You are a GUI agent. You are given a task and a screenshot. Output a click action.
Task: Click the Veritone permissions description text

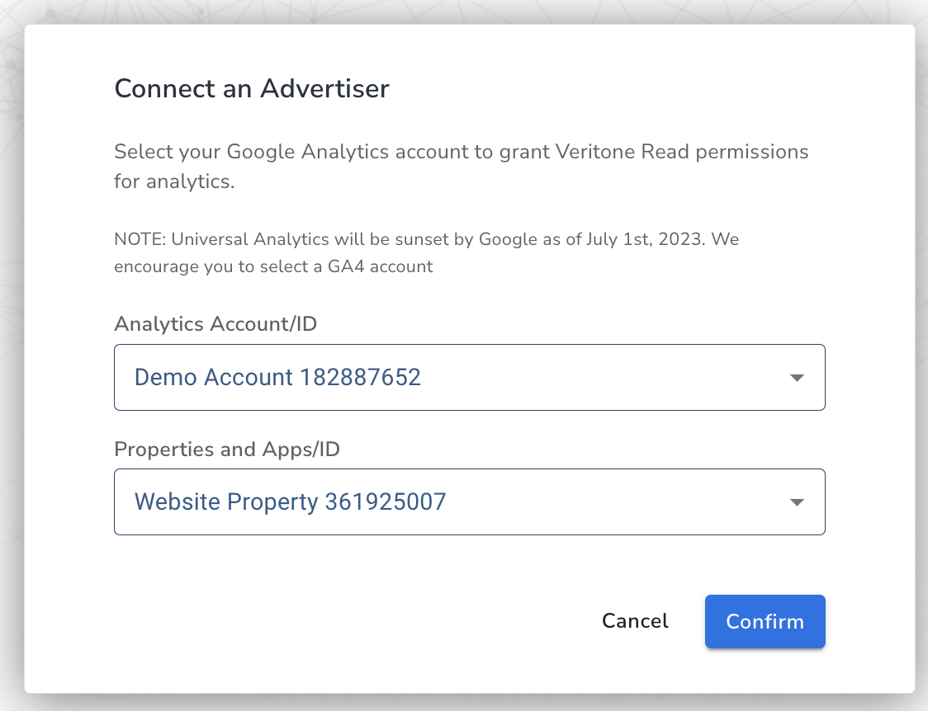pyautogui.click(x=461, y=166)
